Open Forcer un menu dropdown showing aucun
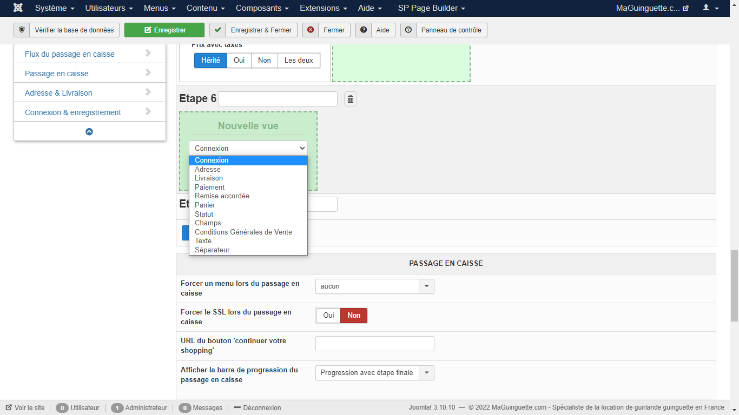This screenshot has height=415, width=739. click(x=375, y=286)
